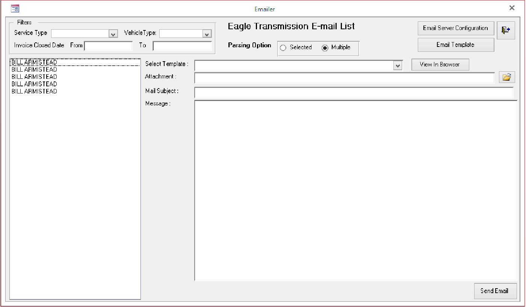Image resolution: width=526 pixels, height=307 pixels.
Task: Click View In Browser button
Action: click(x=440, y=65)
